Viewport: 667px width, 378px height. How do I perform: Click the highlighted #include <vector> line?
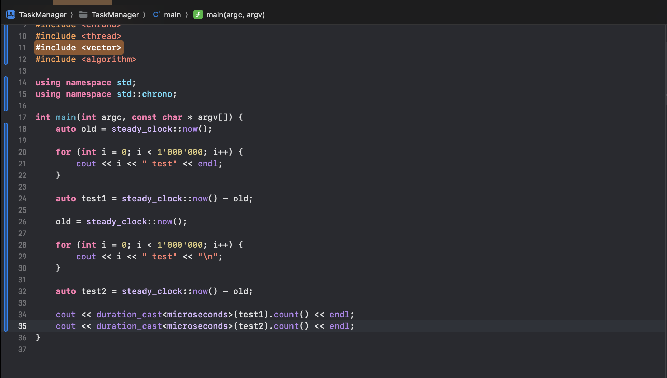[x=79, y=48]
